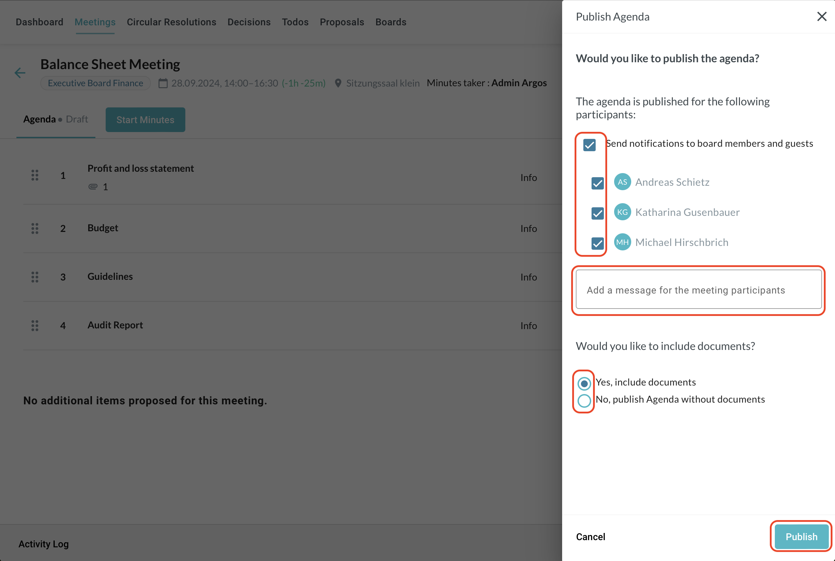Click Cancel in the Publish Agenda panel

point(591,537)
